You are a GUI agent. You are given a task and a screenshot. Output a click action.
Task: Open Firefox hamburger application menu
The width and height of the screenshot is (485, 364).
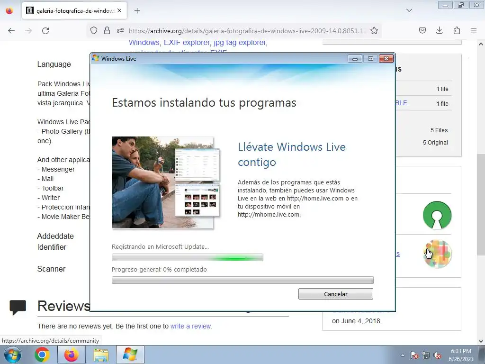474,30
